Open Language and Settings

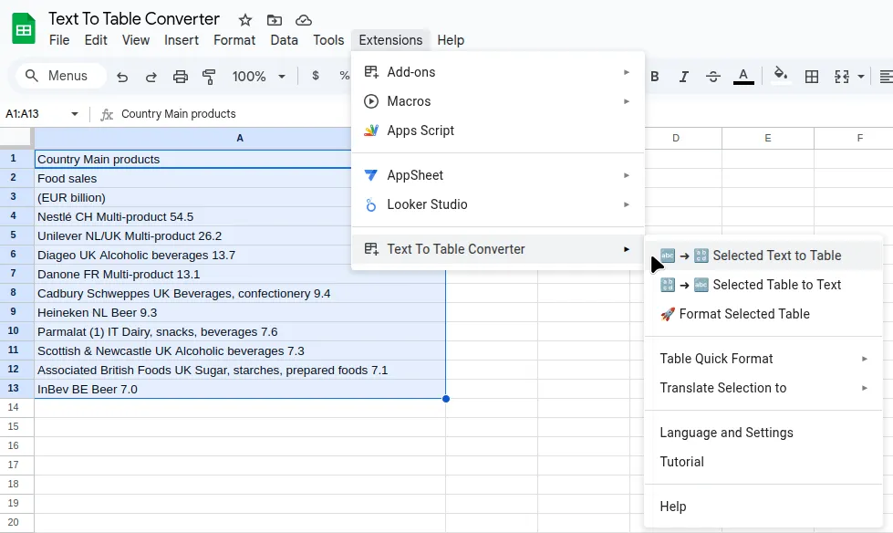pyautogui.click(x=726, y=433)
